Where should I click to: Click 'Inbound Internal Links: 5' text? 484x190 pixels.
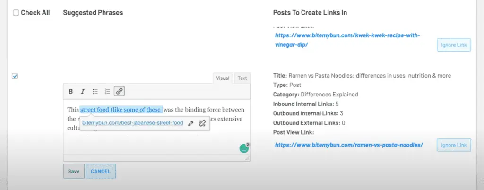(306, 104)
